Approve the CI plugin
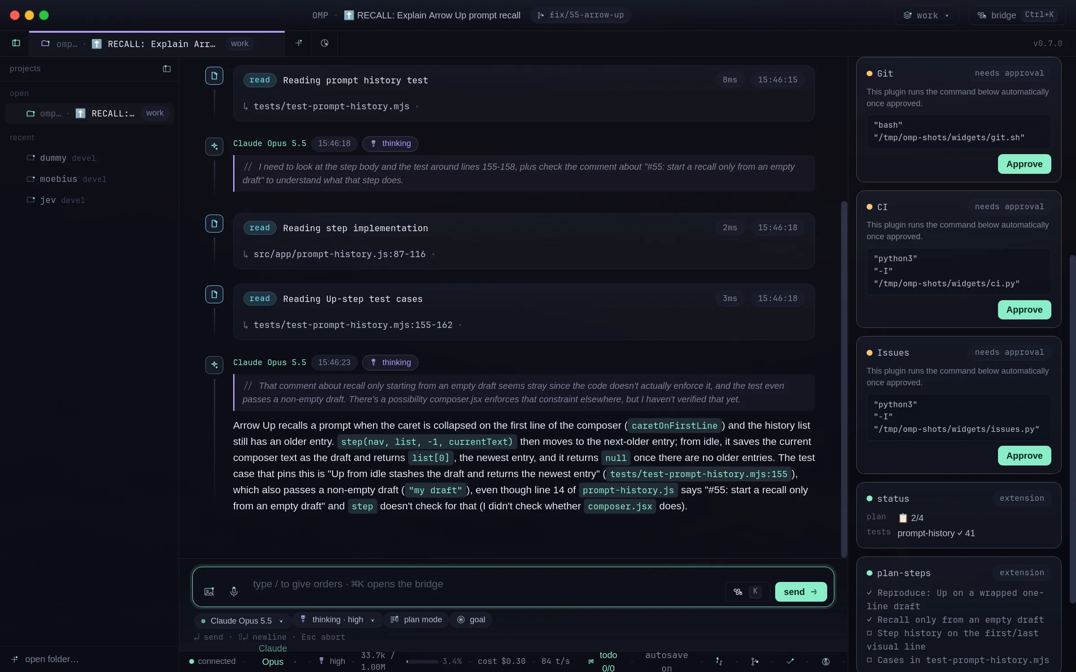The height and width of the screenshot is (672, 1076). pos(1024,310)
